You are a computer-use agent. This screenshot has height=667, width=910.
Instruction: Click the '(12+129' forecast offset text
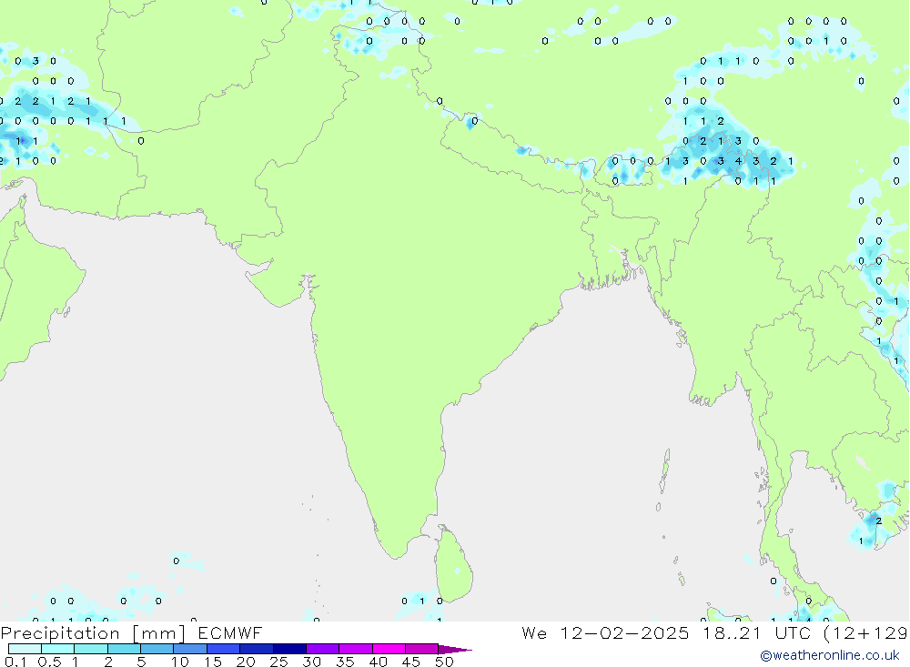coord(866,633)
